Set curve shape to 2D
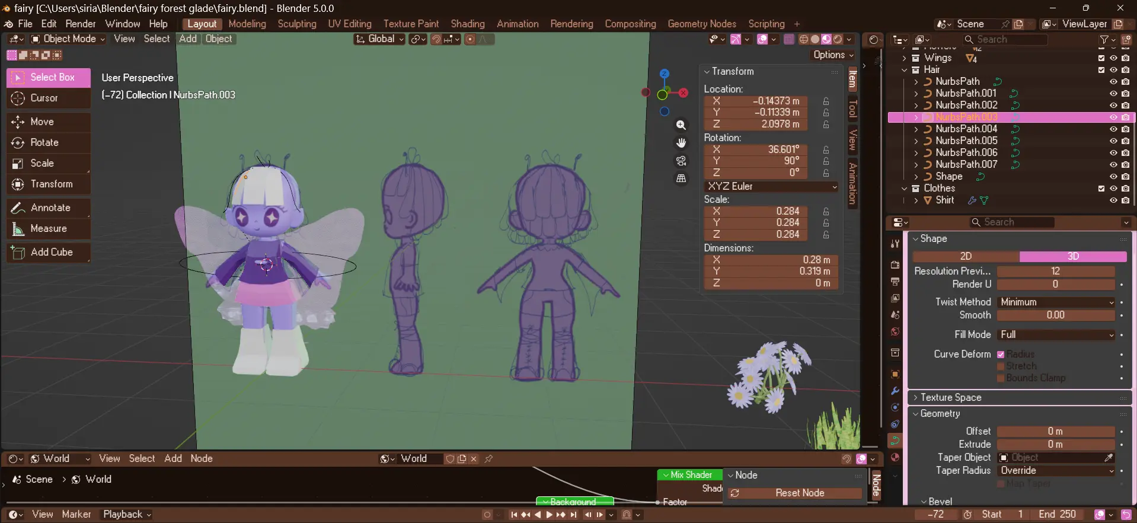 point(966,256)
